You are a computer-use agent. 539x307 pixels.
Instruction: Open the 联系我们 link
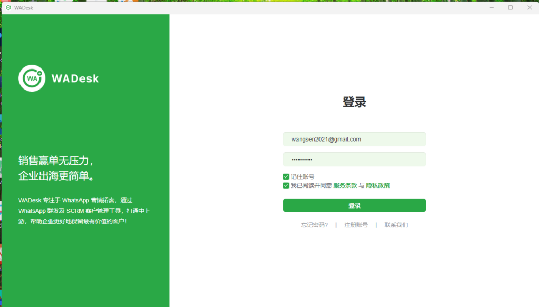pos(396,225)
